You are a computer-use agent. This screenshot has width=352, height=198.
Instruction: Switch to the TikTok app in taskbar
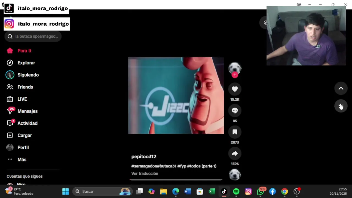coord(224,191)
